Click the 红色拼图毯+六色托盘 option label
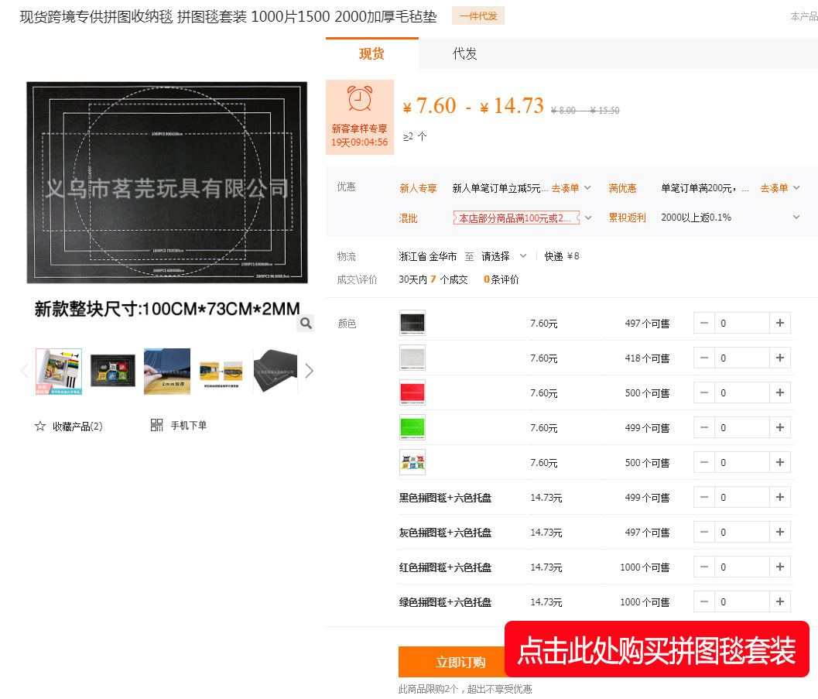The width and height of the screenshot is (818, 699). coord(445,567)
